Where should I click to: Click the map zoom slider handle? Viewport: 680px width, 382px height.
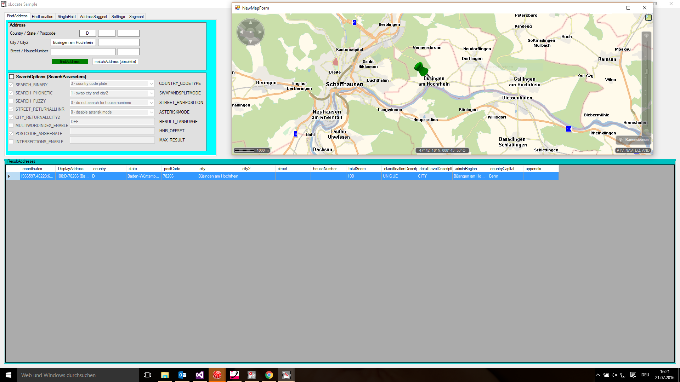click(x=647, y=72)
